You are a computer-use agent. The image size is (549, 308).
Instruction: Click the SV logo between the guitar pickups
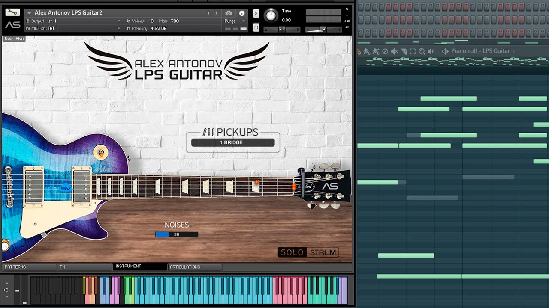pyautogui.click(x=66, y=188)
